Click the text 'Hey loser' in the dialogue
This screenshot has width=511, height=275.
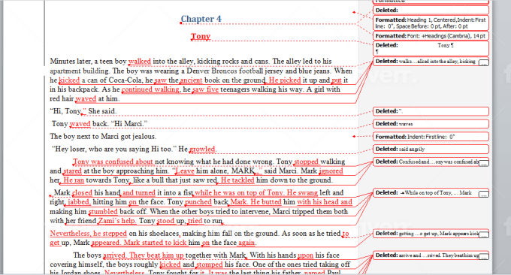coord(69,150)
